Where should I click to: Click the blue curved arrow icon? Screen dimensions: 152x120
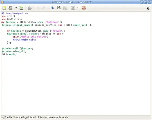52,8
